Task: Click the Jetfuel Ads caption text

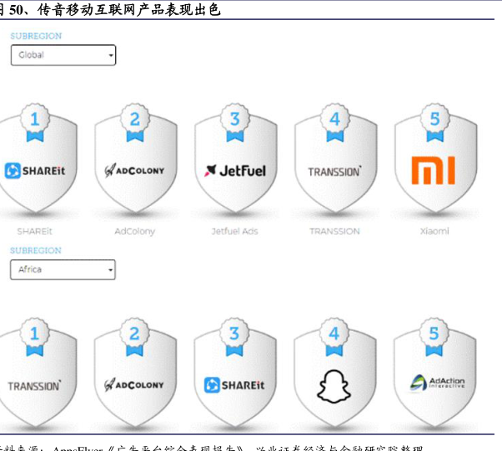Action: [x=234, y=231]
